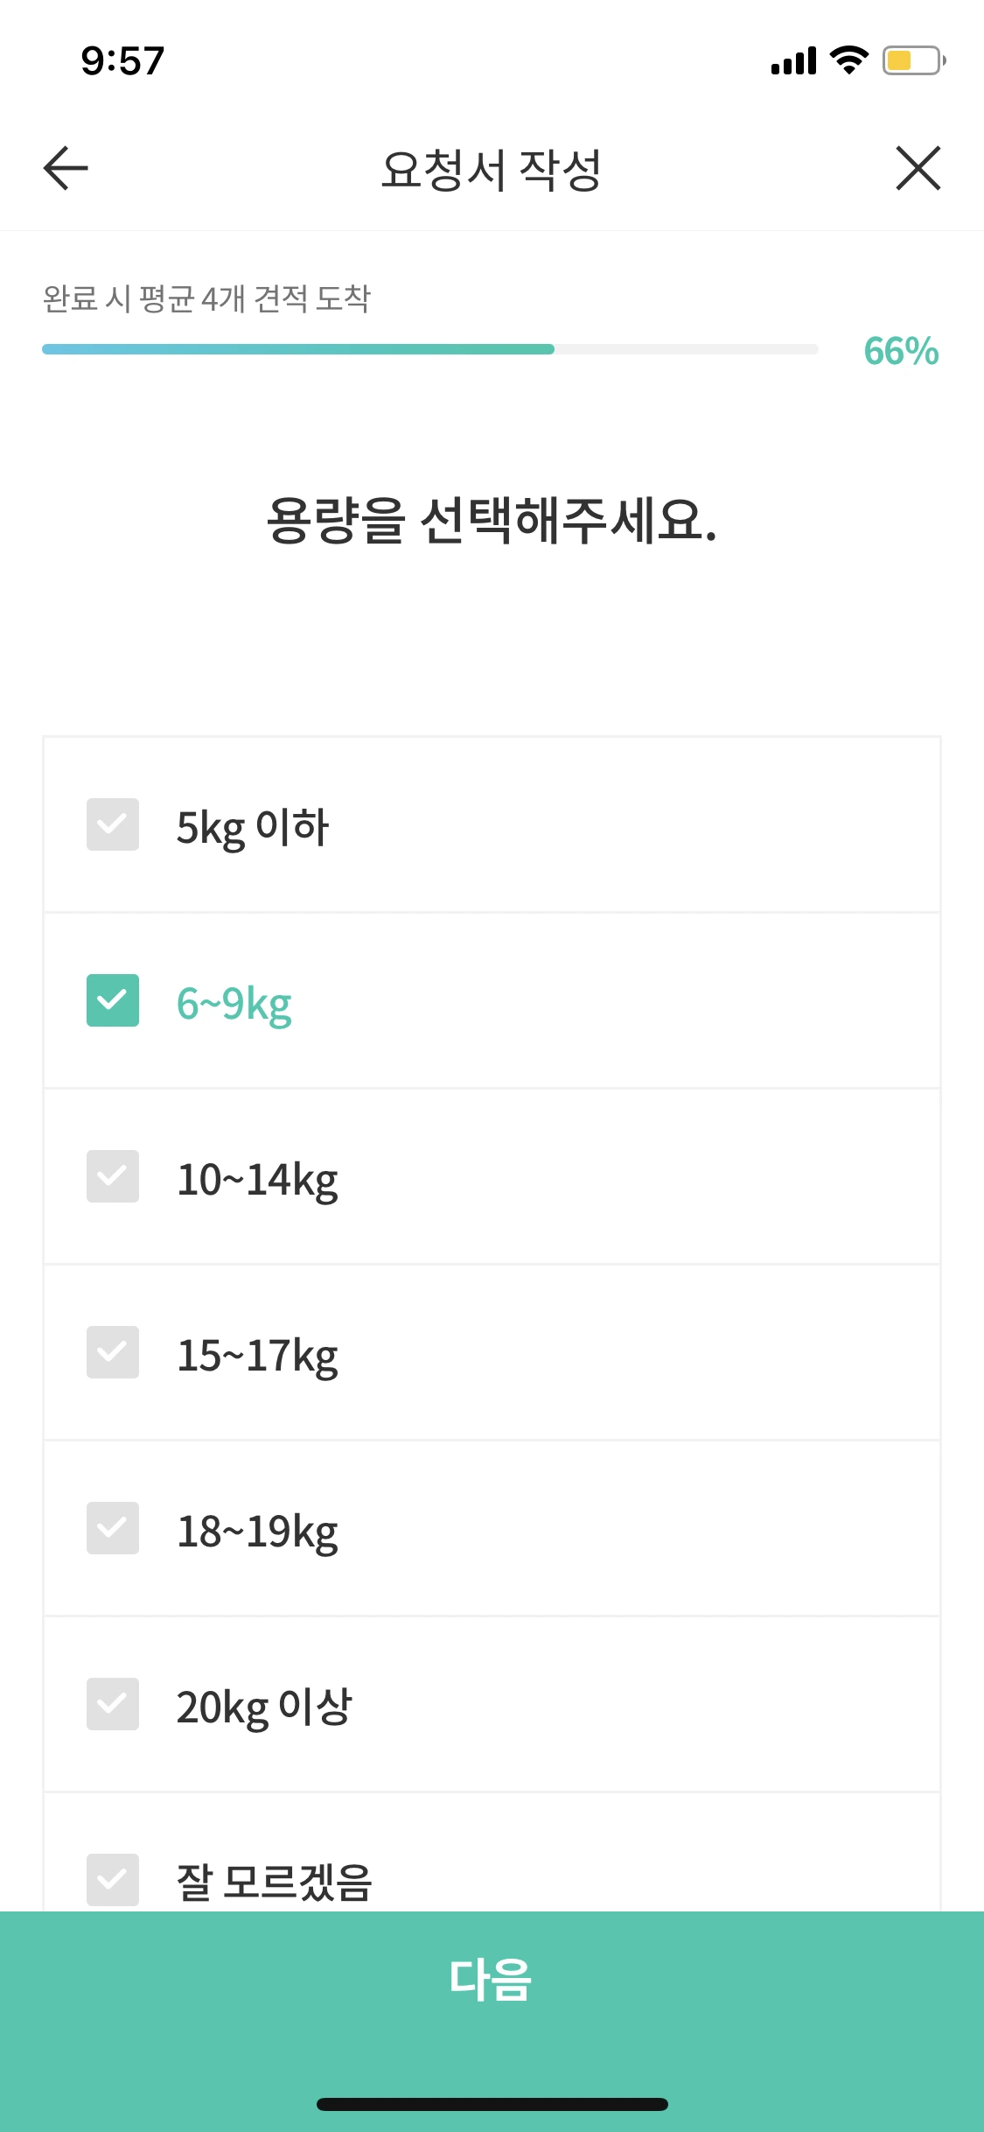The image size is (984, 2132).
Task: Tap the home indicator bar
Action: click(x=492, y=2104)
